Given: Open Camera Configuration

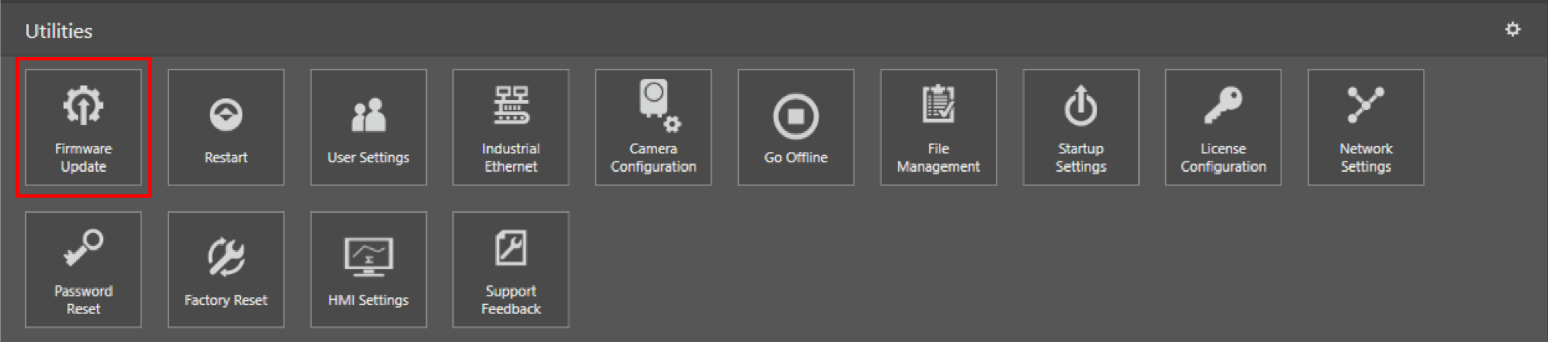Looking at the screenshot, I should (653, 127).
